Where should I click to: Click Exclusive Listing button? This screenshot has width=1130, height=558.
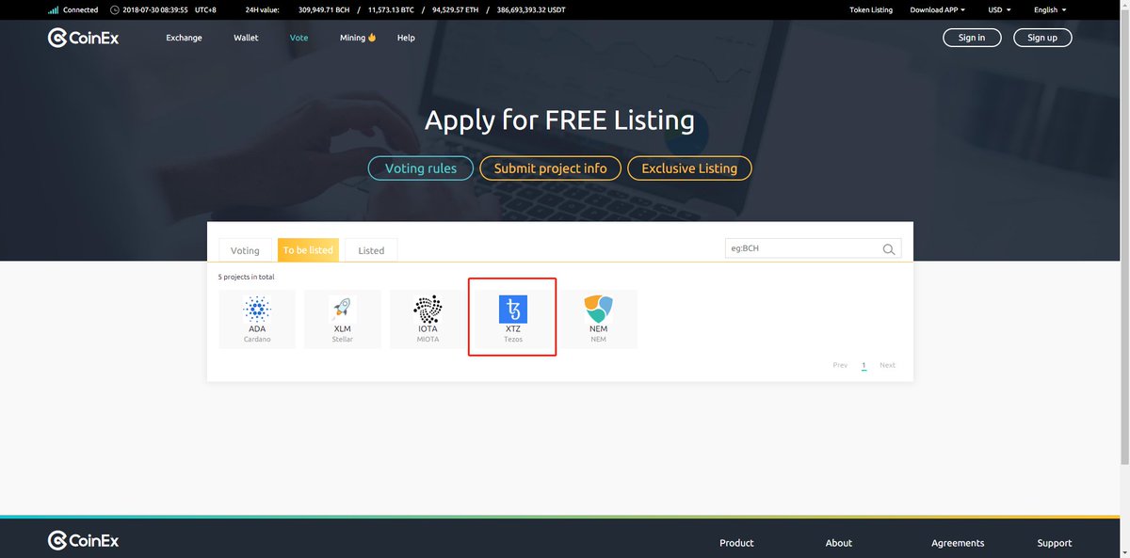coord(689,168)
